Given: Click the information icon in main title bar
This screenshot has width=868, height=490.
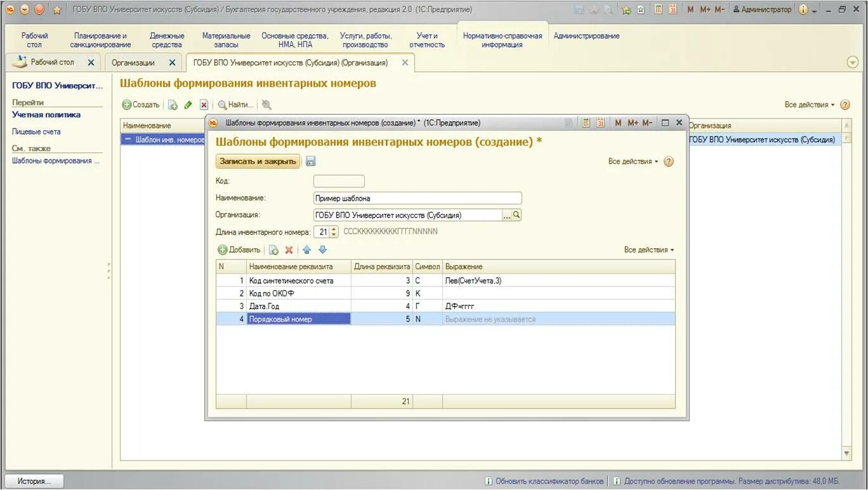Looking at the screenshot, I should coord(803,10).
